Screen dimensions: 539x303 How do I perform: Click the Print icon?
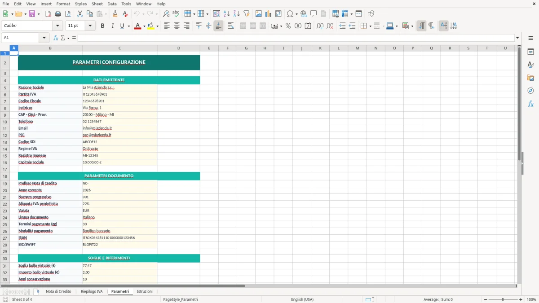(x=58, y=14)
